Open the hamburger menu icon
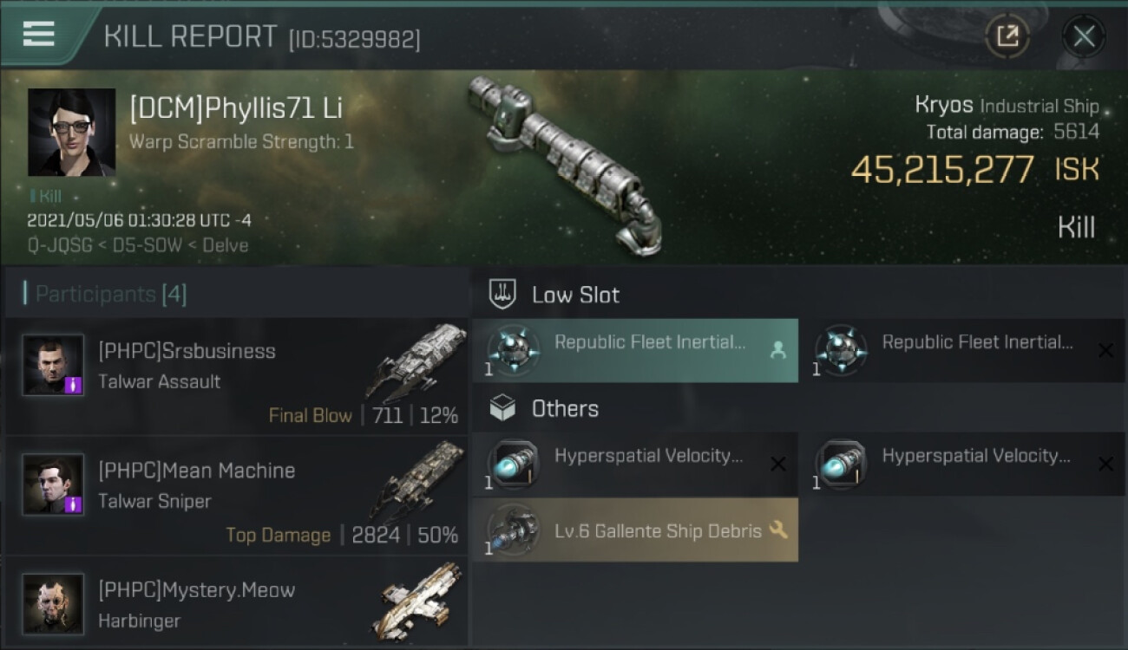This screenshot has height=650, width=1128. [38, 34]
